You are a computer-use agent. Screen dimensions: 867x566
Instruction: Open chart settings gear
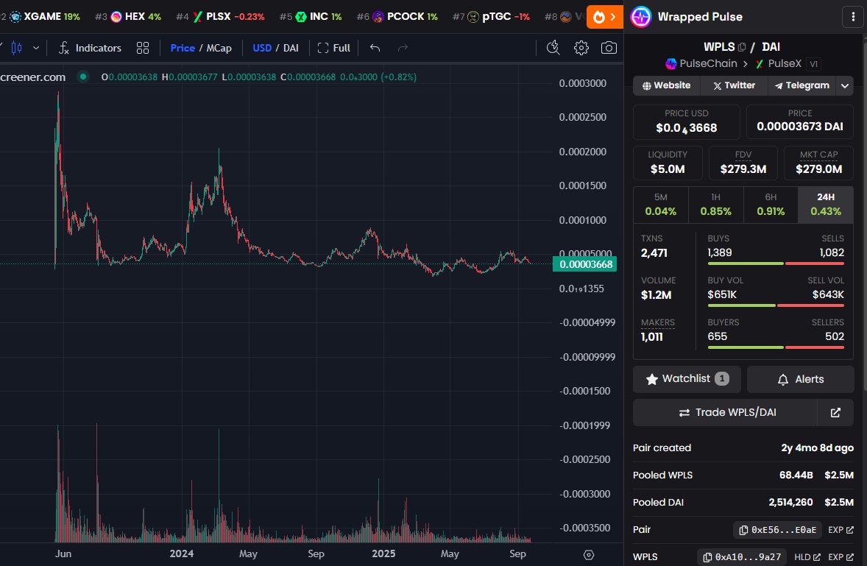click(x=581, y=48)
